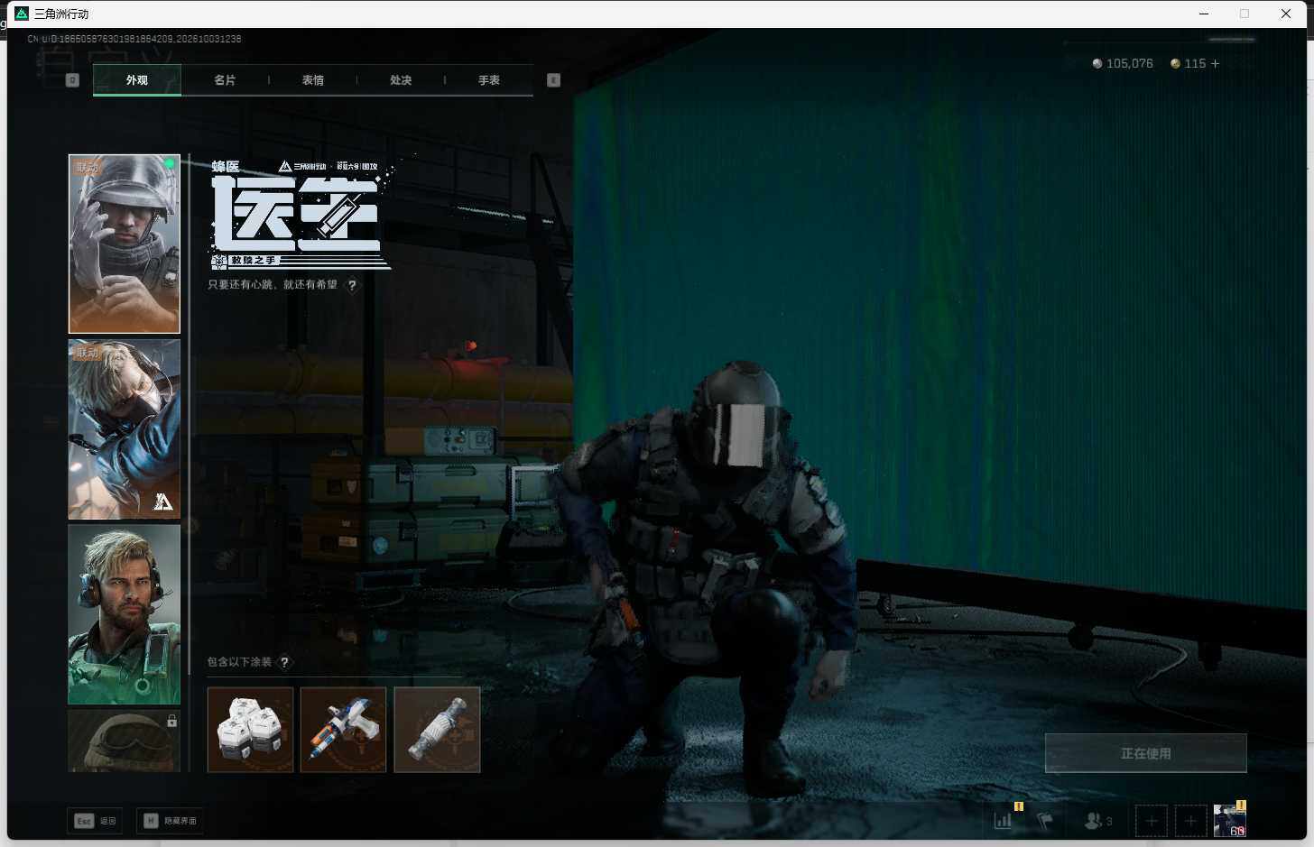Select the helmeted medic skin with white glove

125,244
